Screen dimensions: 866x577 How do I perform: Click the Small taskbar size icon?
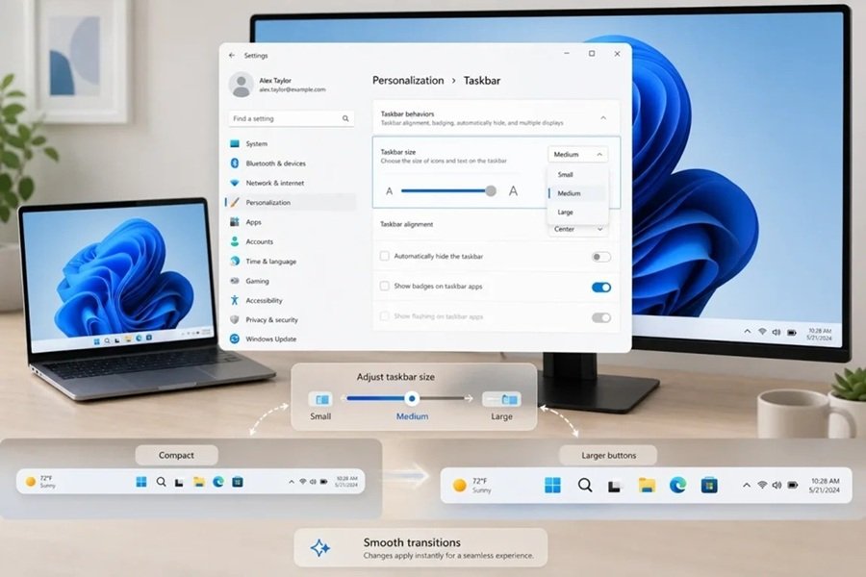click(320, 399)
